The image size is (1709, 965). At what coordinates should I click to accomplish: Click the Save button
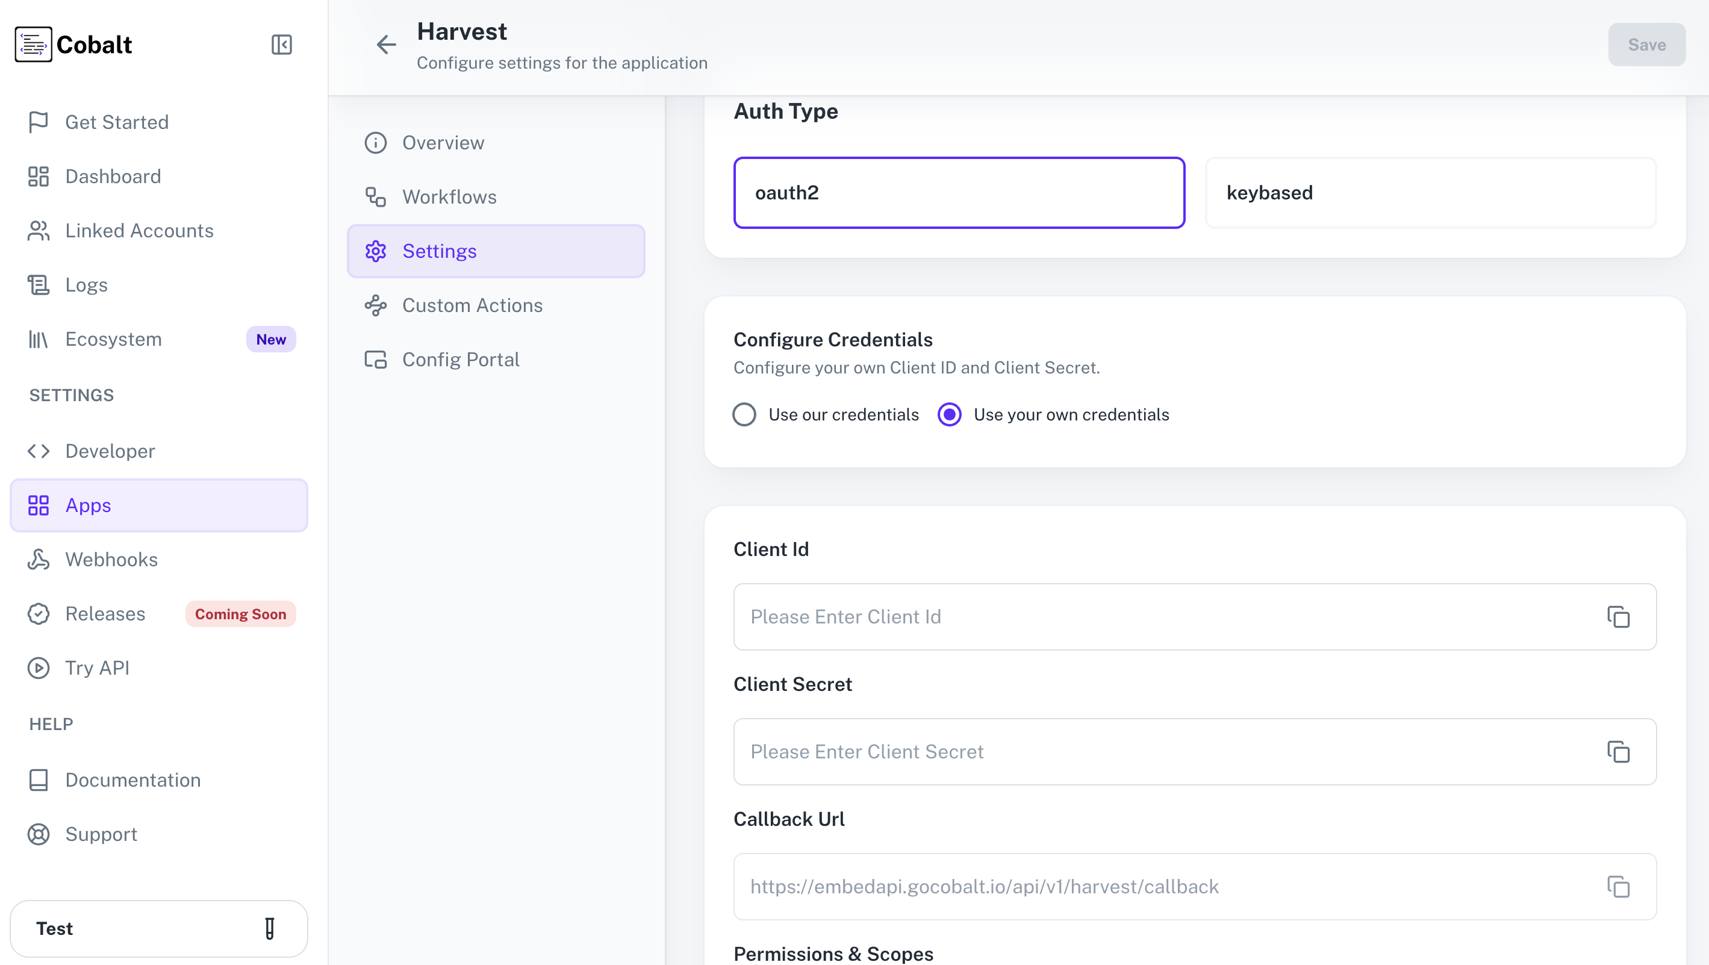coord(1646,45)
